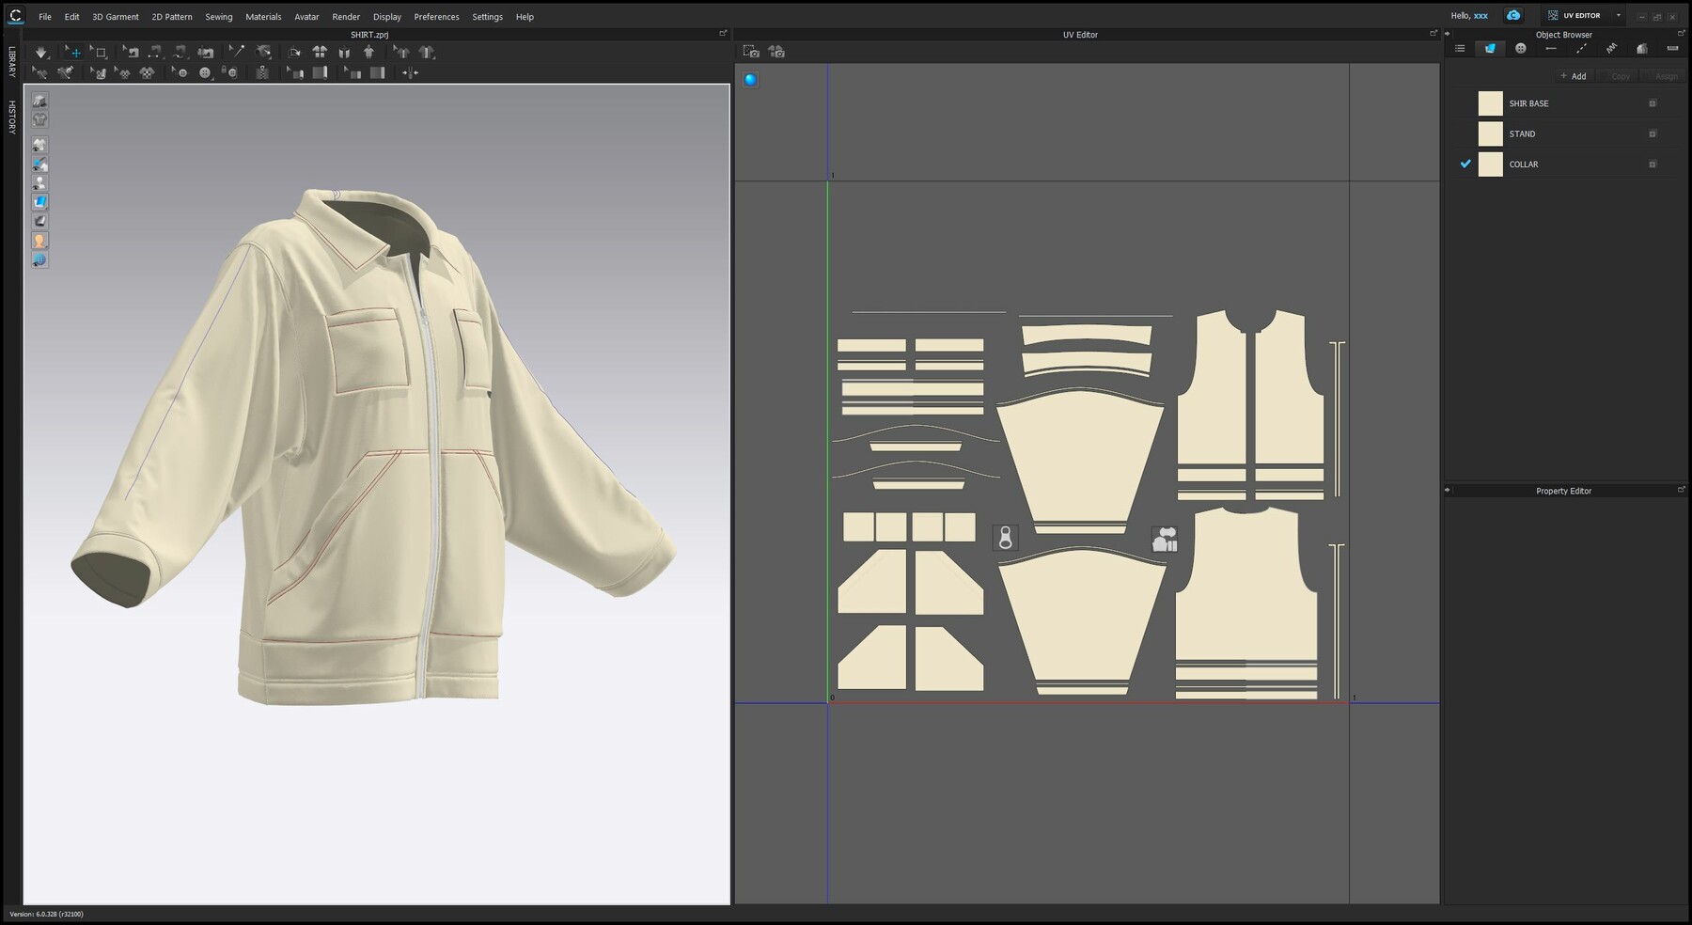The height and width of the screenshot is (925, 1692).
Task: Check the STAND fabric as active
Action: tap(1465, 133)
